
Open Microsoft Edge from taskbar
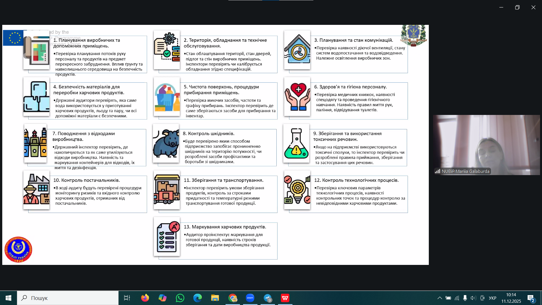tap(197, 298)
